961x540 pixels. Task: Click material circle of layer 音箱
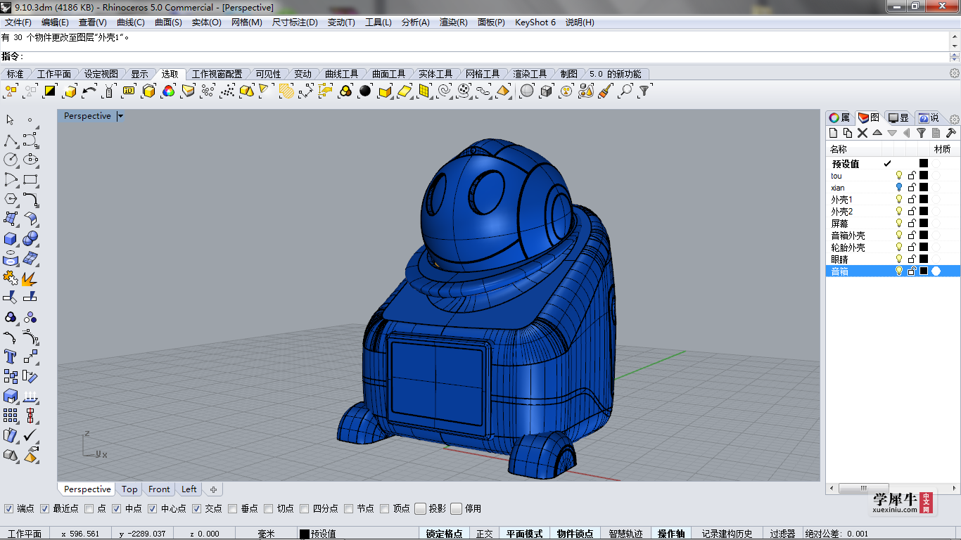point(936,271)
